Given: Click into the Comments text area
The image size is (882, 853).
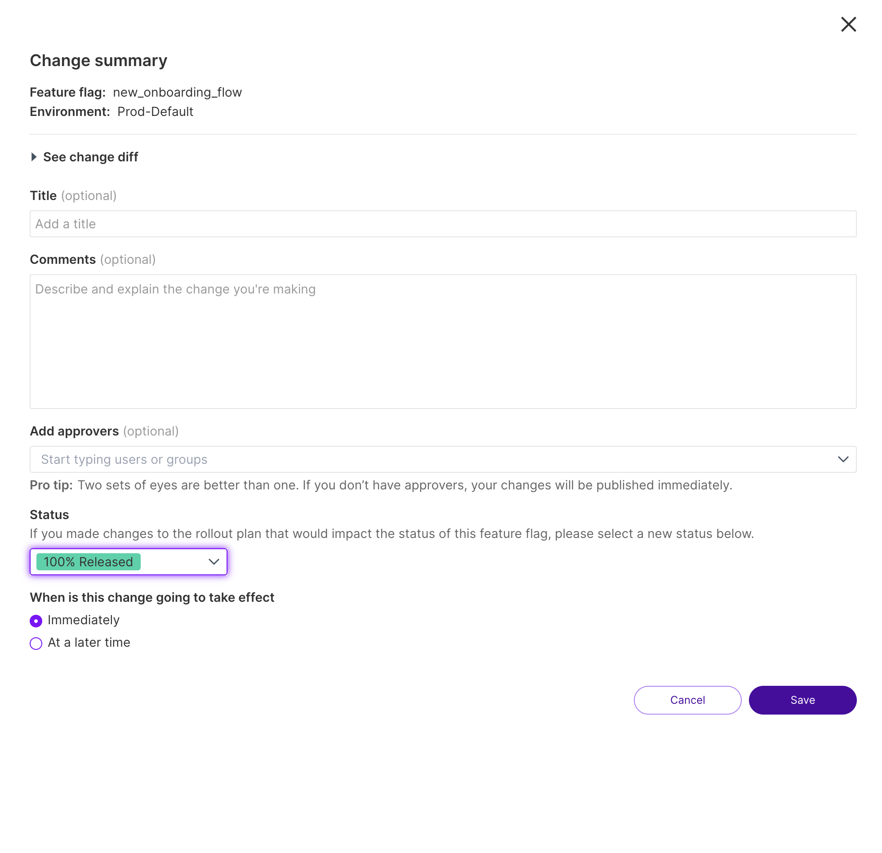Looking at the screenshot, I should pyautogui.click(x=443, y=342).
